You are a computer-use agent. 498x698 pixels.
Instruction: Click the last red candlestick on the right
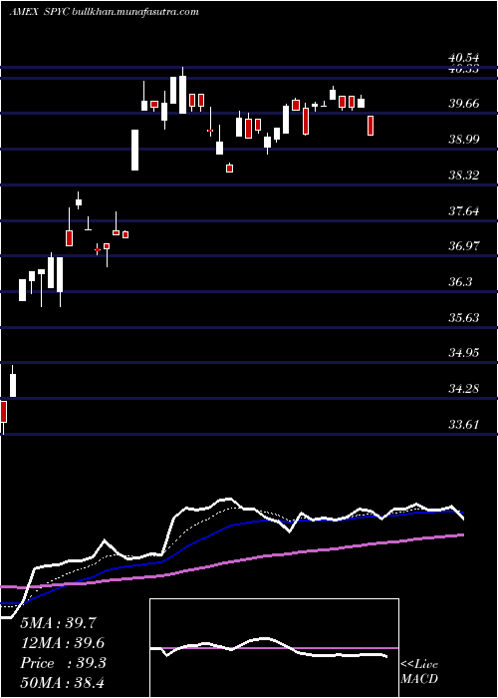371,125
